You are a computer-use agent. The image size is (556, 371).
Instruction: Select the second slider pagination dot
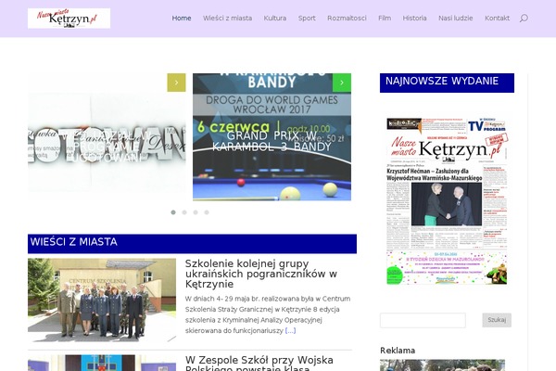pyautogui.click(x=184, y=212)
